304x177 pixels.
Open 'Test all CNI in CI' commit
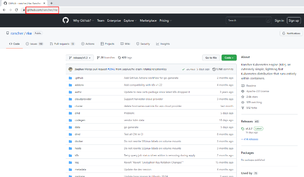[134, 134]
